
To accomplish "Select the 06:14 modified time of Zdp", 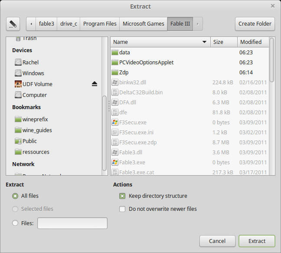I will pyautogui.click(x=246, y=73).
